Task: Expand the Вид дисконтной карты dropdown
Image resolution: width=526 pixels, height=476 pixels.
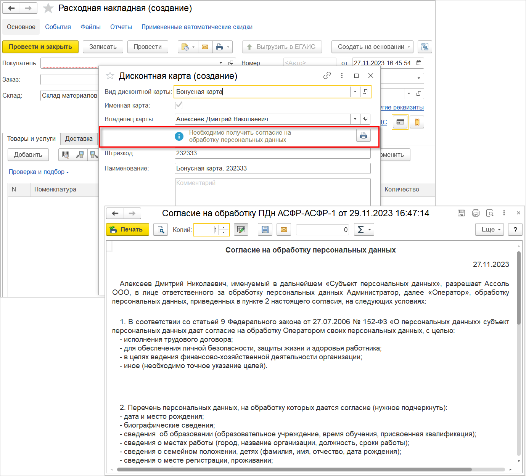Action: 355,92
